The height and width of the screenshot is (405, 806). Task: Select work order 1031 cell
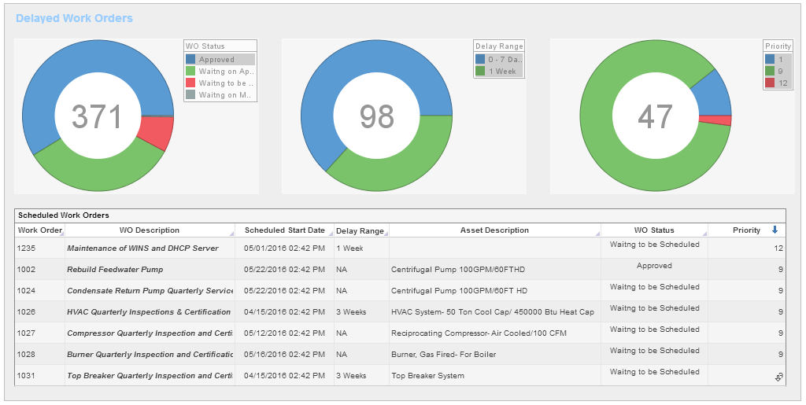click(x=40, y=375)
